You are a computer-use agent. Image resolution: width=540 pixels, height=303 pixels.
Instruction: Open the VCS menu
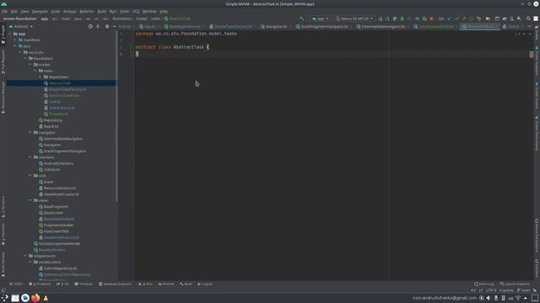click(136, 11)
